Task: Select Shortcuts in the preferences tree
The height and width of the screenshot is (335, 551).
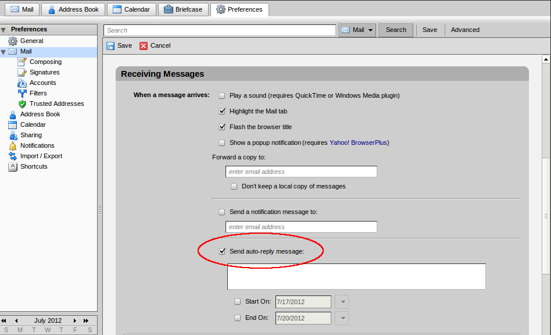Action: tap(34, 166)
